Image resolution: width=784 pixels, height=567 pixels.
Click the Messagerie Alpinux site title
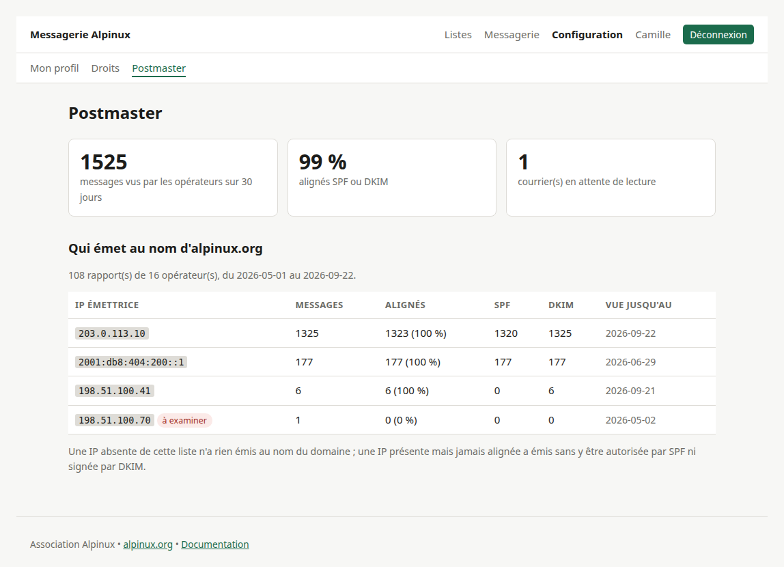point(80,35)
